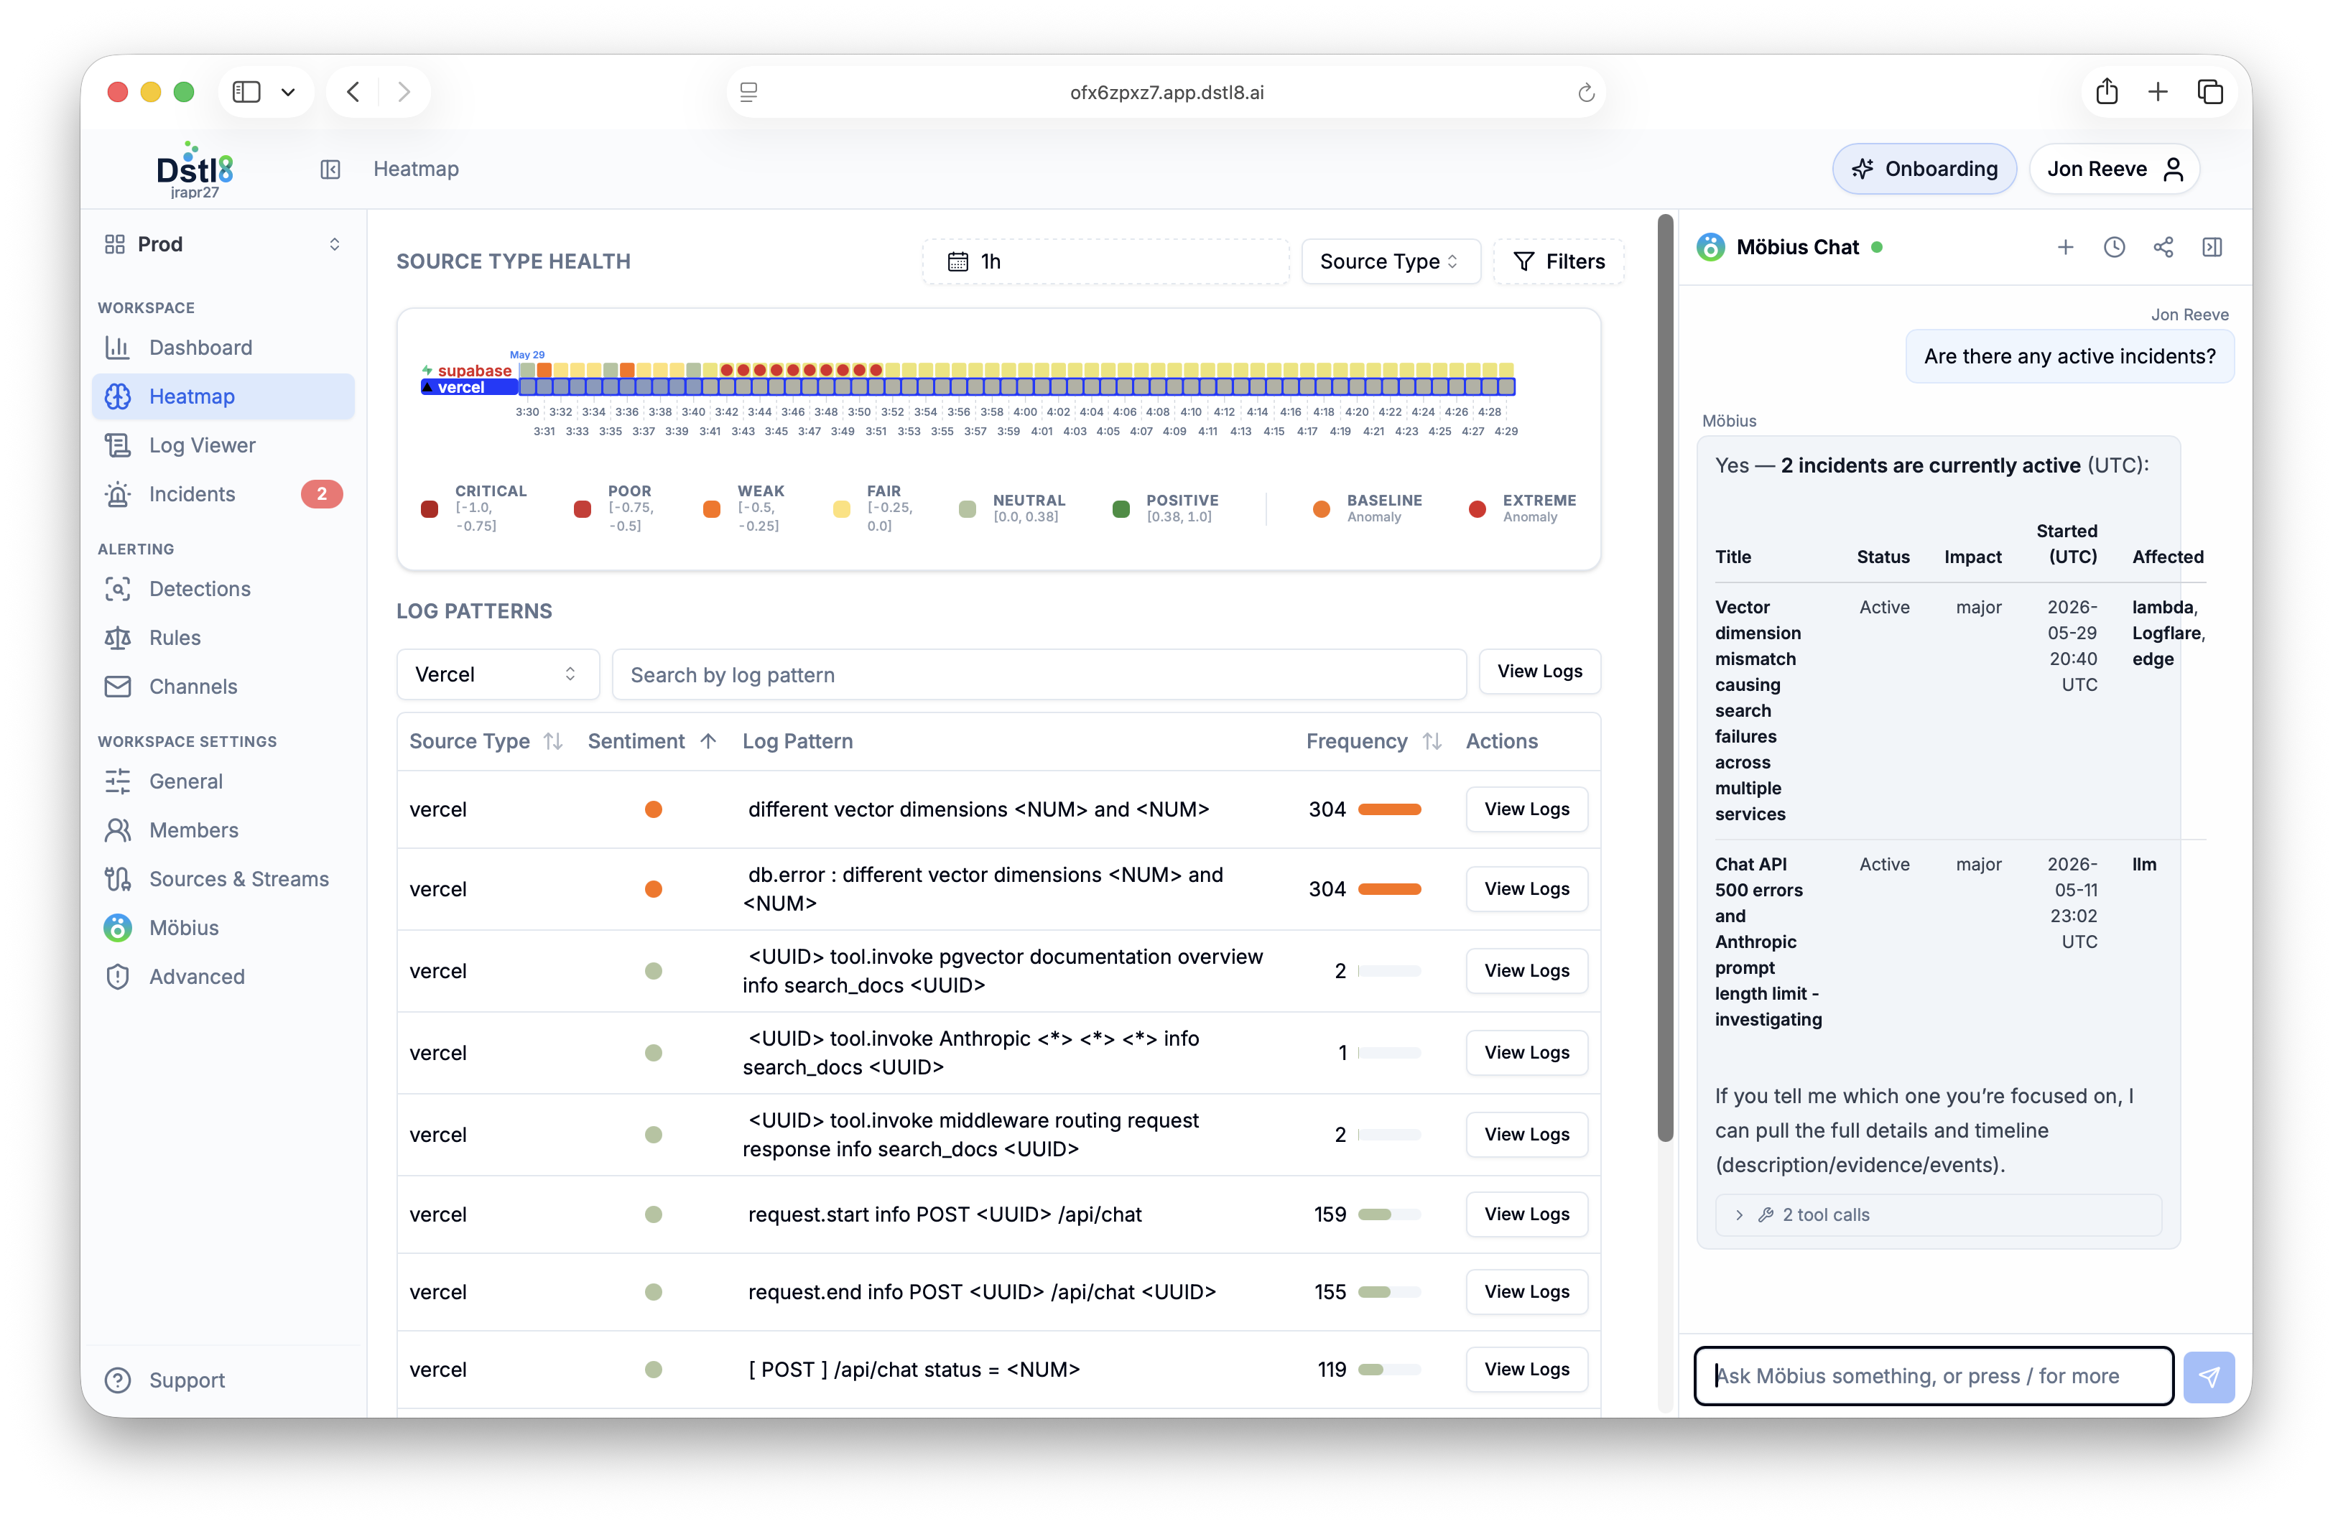
Task: Focus the Ask Möbius input field
Action: point(1934,1376)
